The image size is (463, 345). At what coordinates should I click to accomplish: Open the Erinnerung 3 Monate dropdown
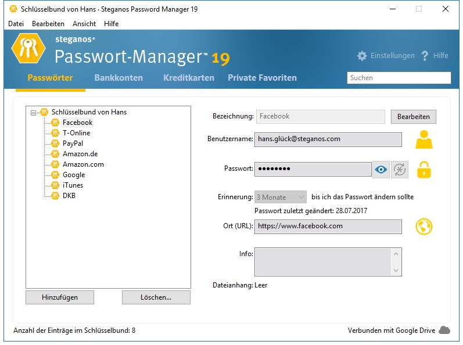pyautogui.click(x=280, y=197)
